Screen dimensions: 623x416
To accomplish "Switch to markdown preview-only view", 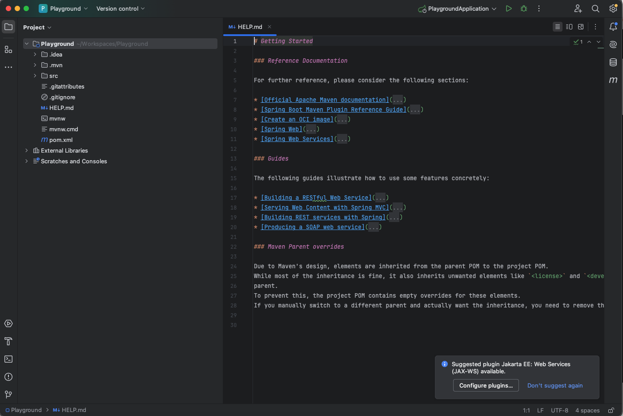I will coord(581,27).
